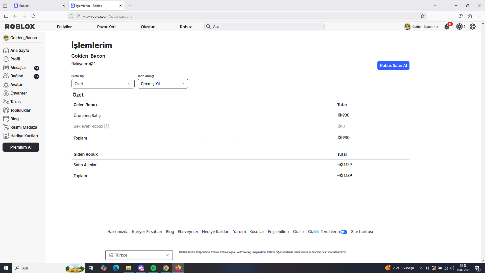Open the Ebeveynler footer link
Screen dimensions: 485x273
point(188,232)
